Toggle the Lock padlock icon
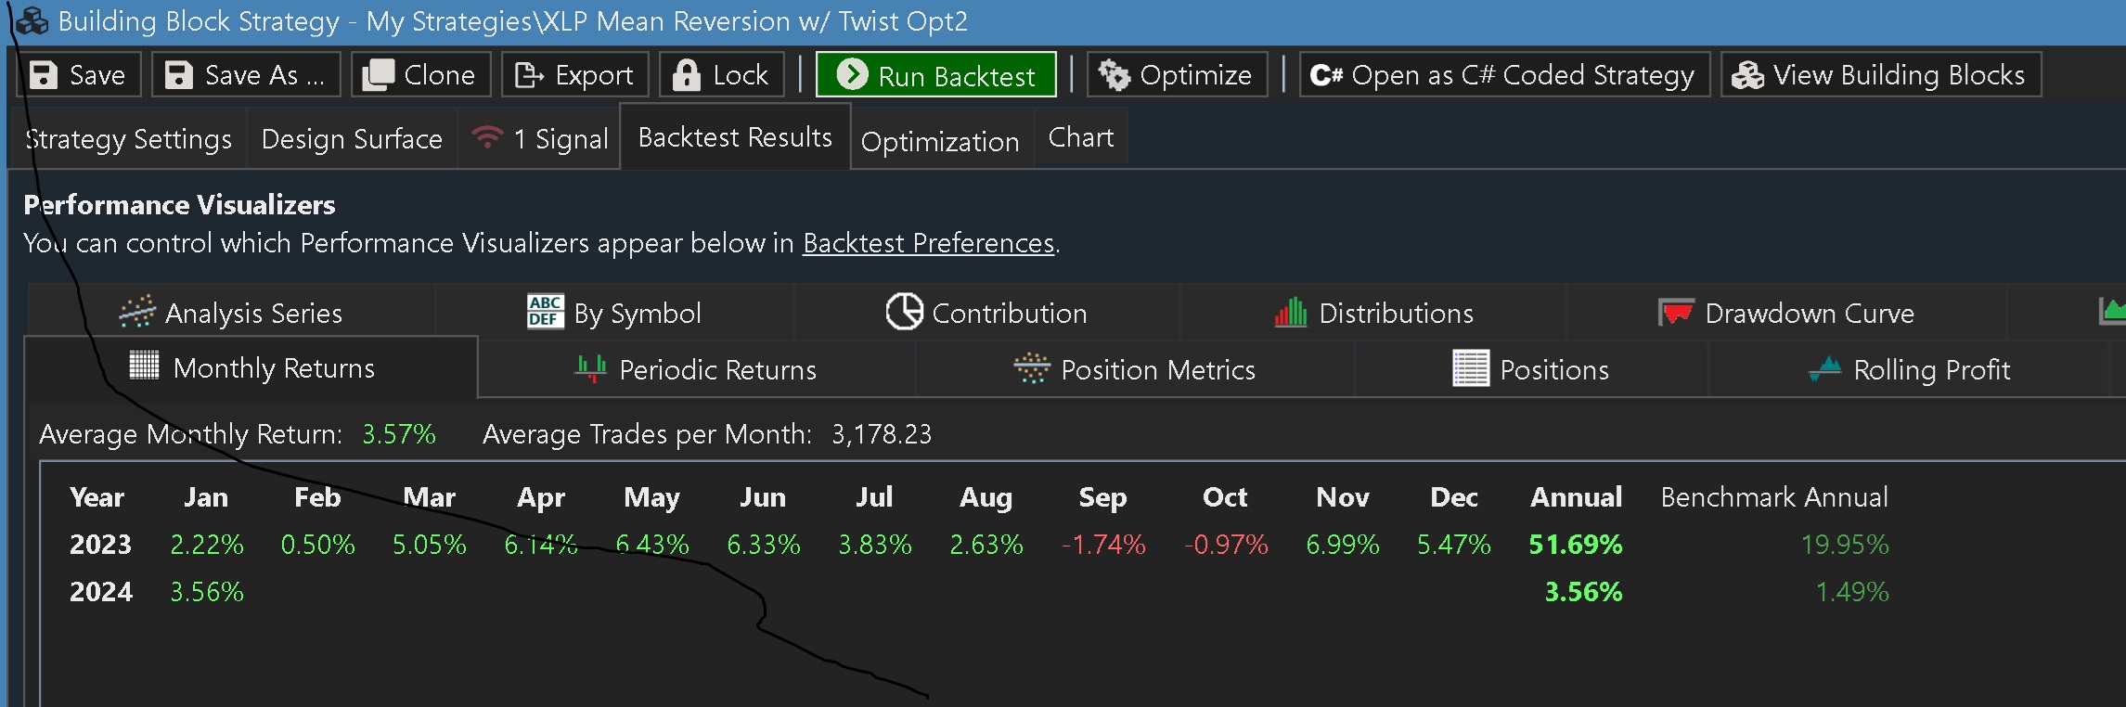Screen dimensions: 2126x707 (687, 75)
